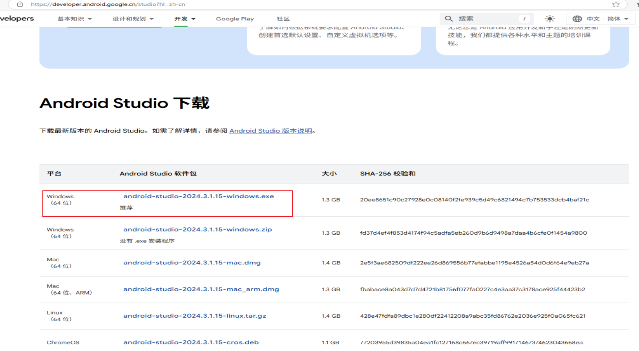
Task: Open the Android Studio 版本说明 link
Action: click(271, 131)
